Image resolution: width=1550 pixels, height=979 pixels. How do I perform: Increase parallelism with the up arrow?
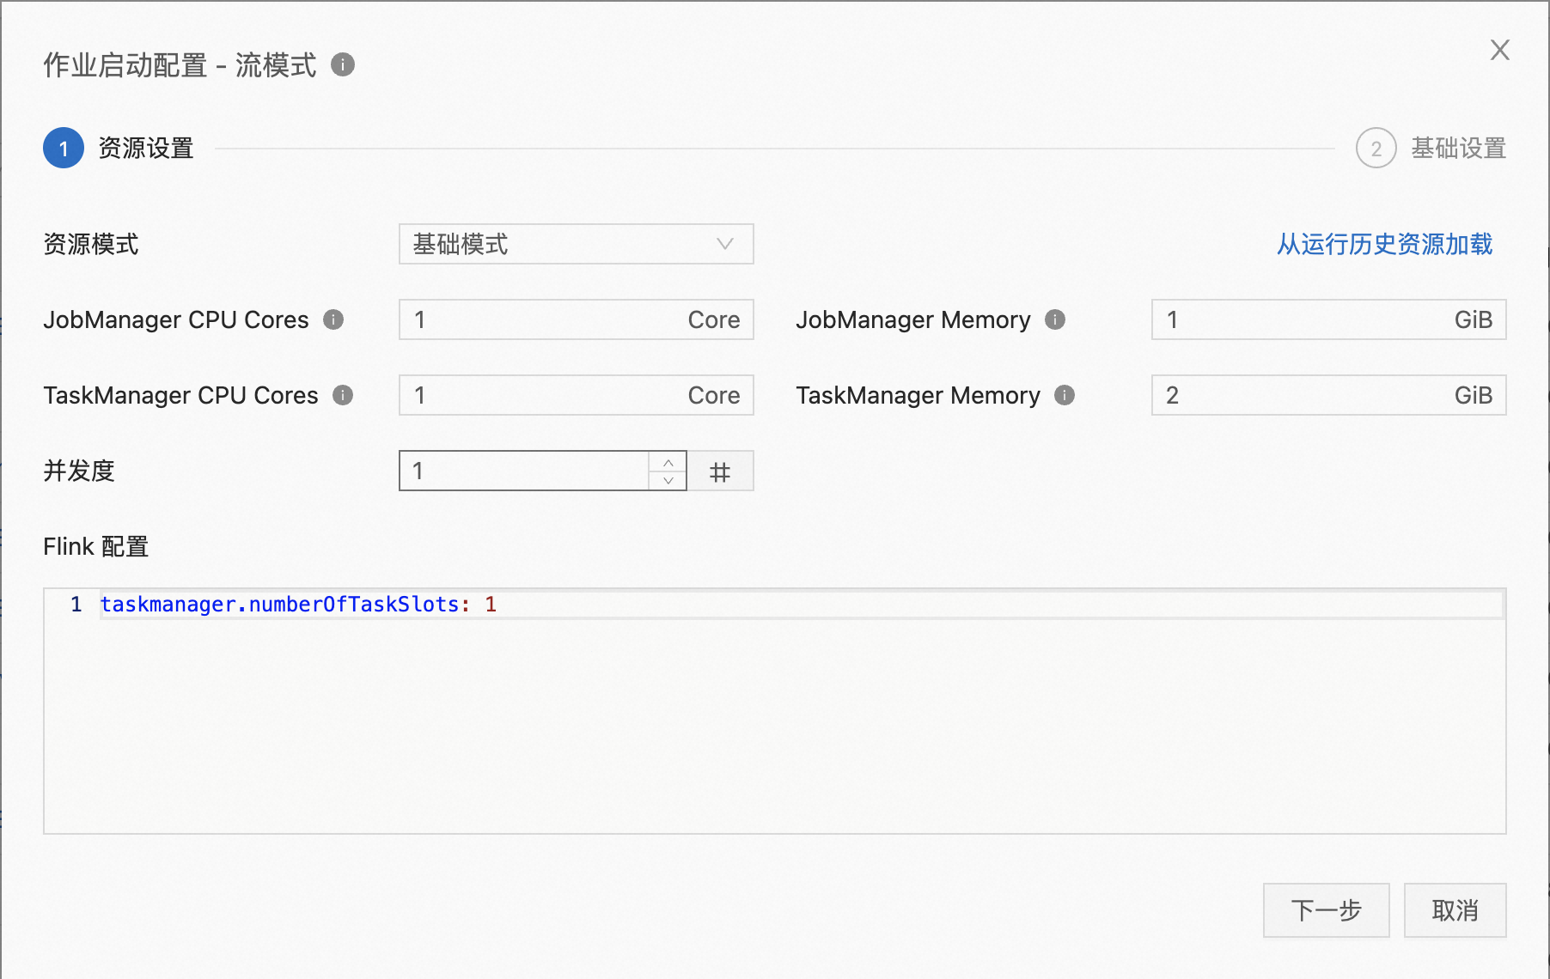coord(668,462)
